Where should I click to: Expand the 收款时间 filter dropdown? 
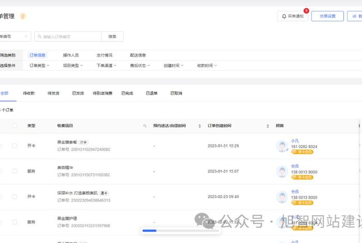click(x=207, y=66)
